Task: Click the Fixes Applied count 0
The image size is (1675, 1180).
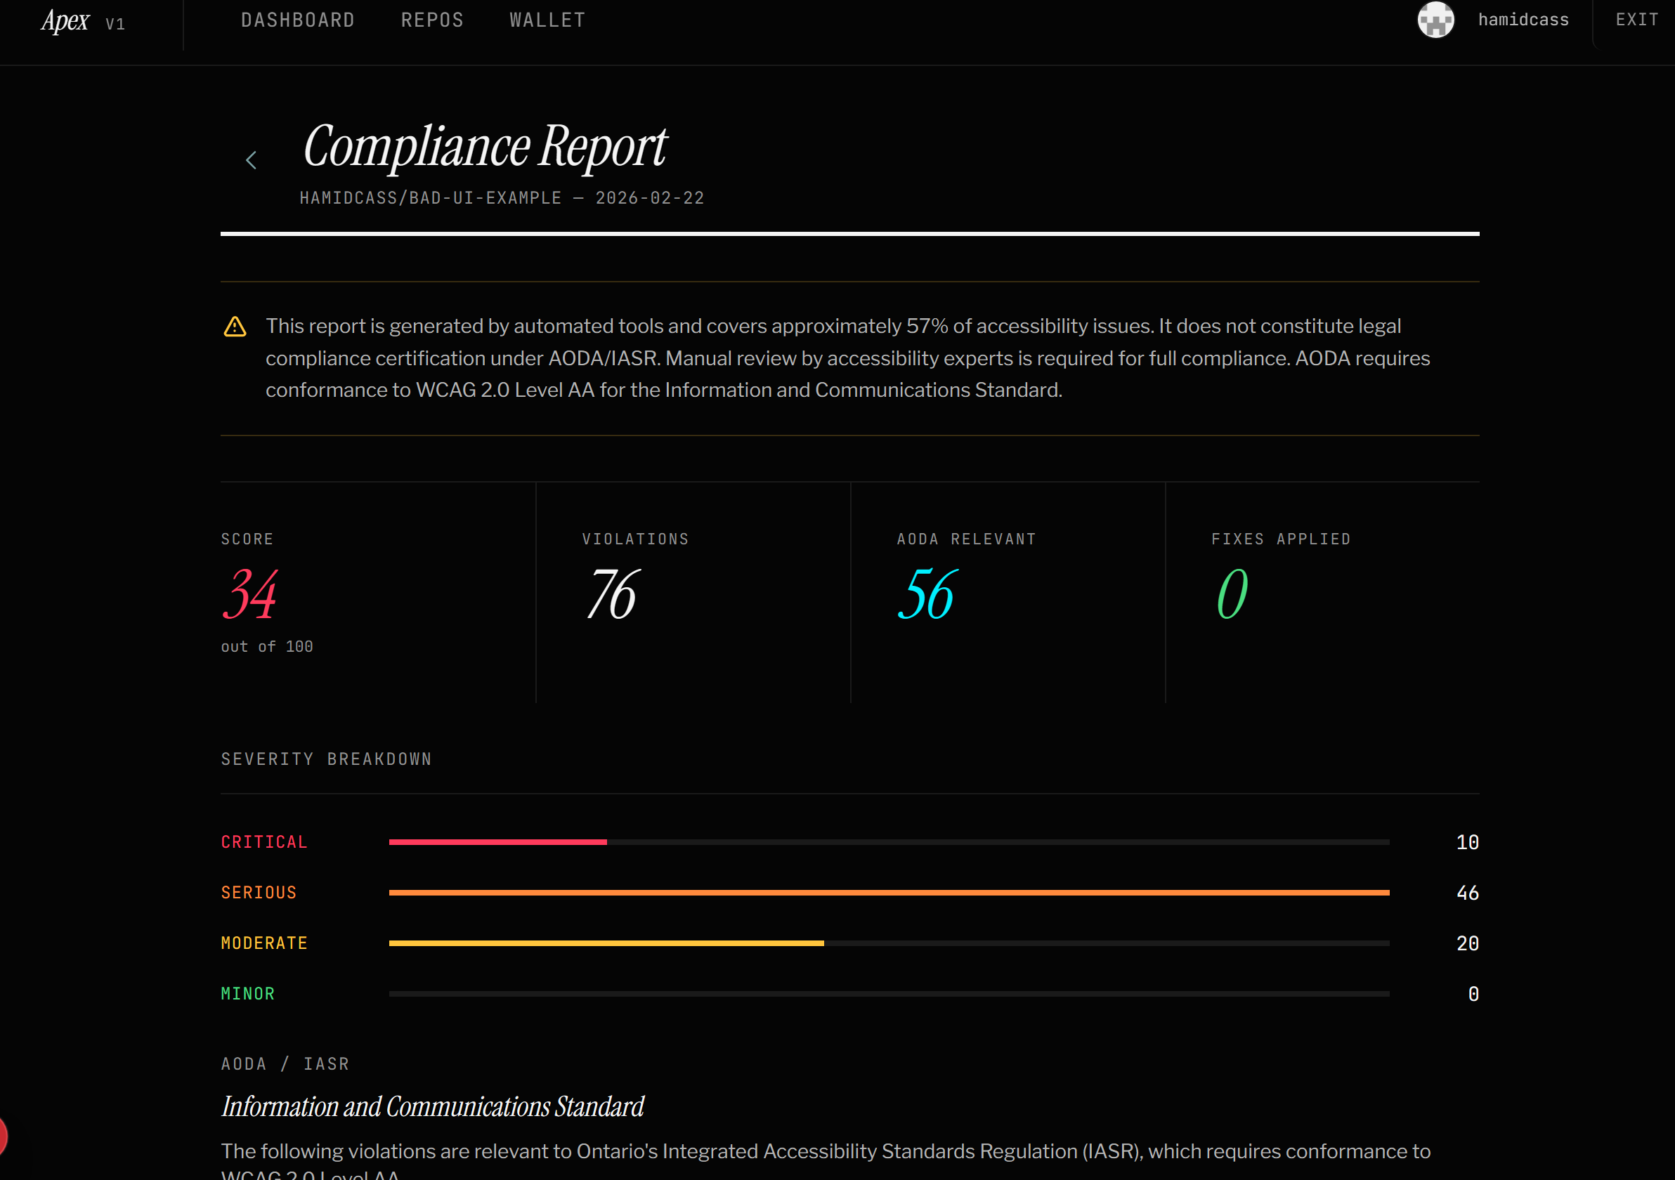Action: click(x=1232, y=595)
